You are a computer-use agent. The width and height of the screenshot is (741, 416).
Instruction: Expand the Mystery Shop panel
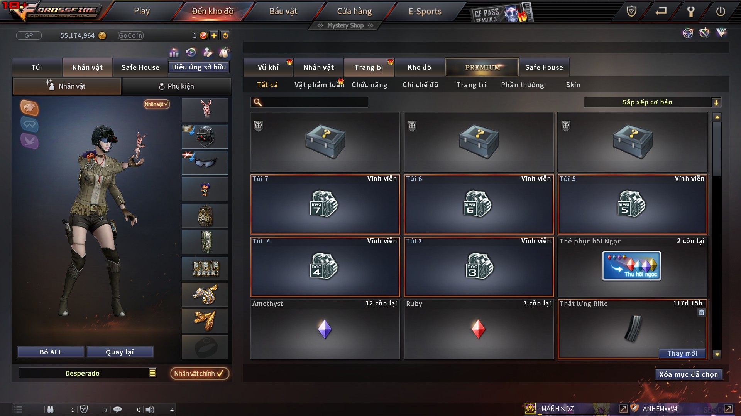pyautogui.click(x=345, y=25)
